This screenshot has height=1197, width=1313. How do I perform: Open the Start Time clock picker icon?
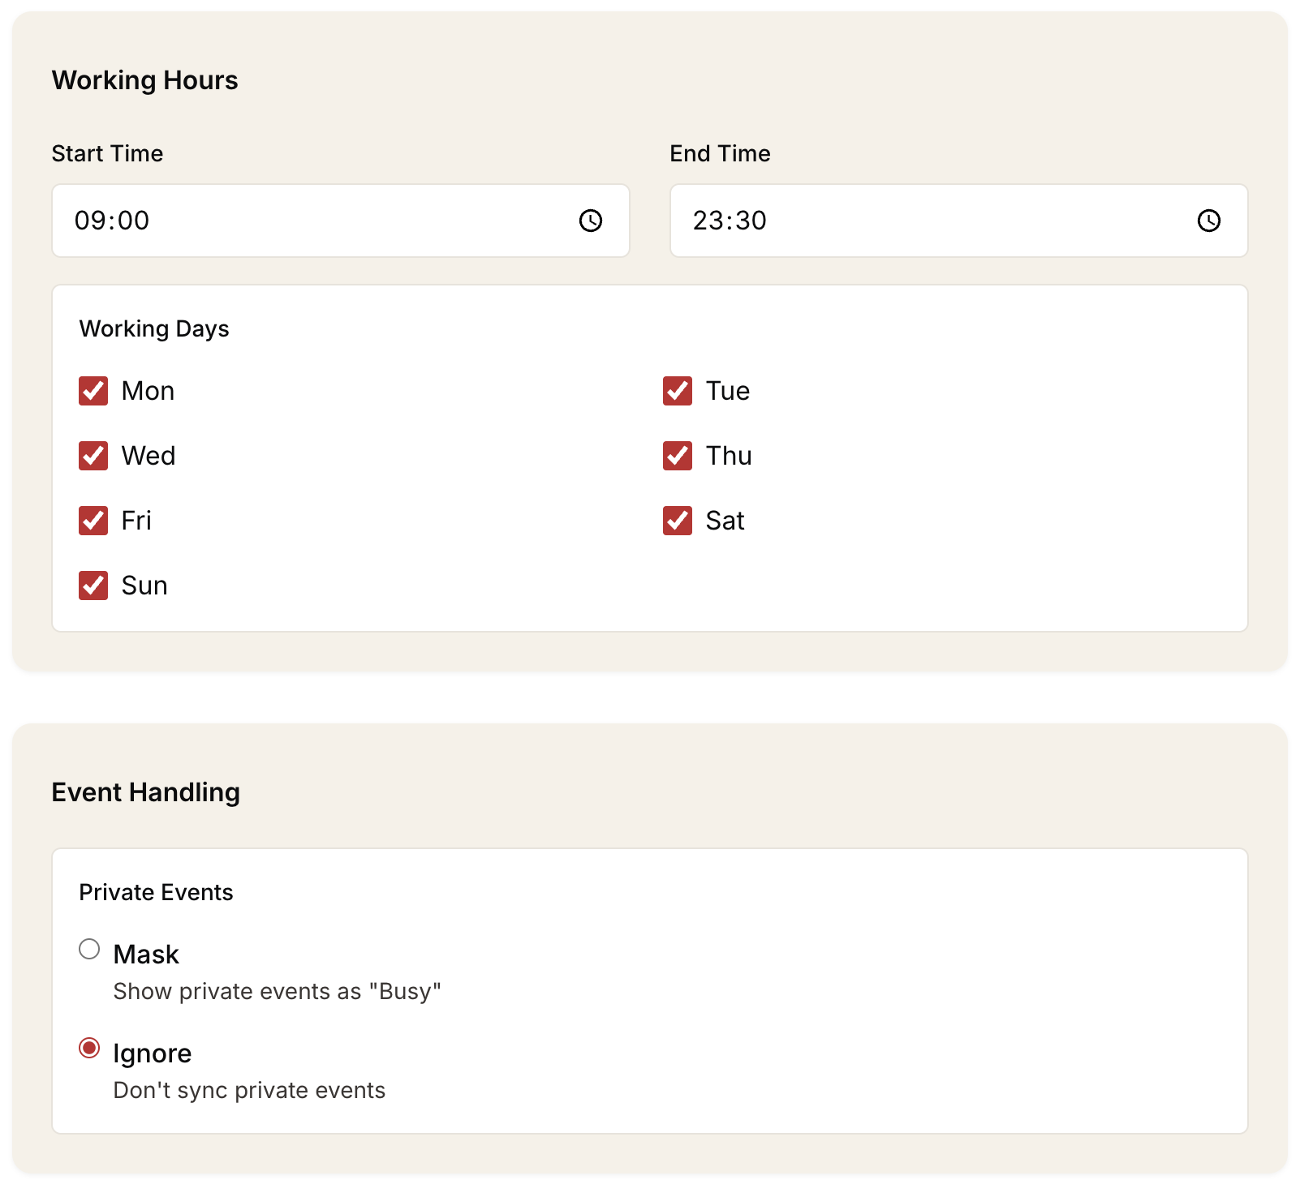click(591, 220)
